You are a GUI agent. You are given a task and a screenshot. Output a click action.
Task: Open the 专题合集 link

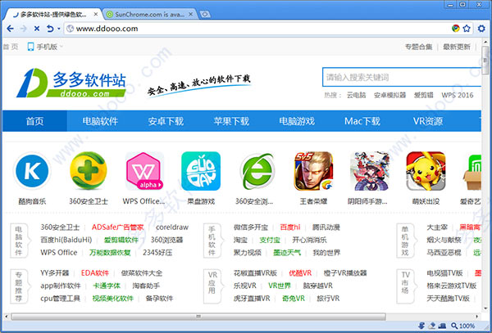pos(418,47)
